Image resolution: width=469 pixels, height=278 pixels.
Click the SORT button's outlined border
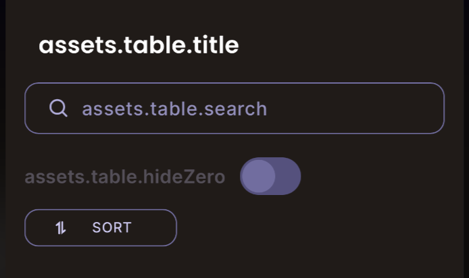pyautogui.click(x=101, y=210)
